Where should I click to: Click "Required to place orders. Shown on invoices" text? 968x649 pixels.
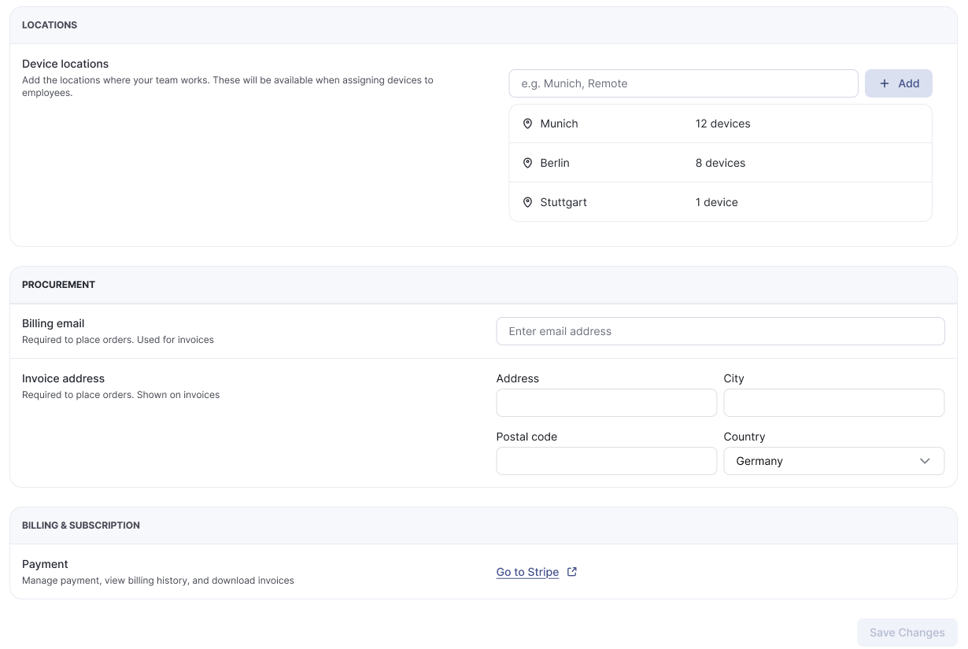[x=120, y=395]
